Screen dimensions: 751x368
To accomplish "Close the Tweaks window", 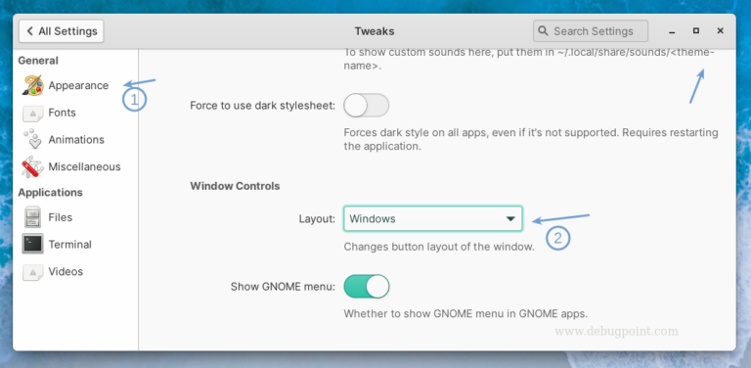I will (720, 31).
